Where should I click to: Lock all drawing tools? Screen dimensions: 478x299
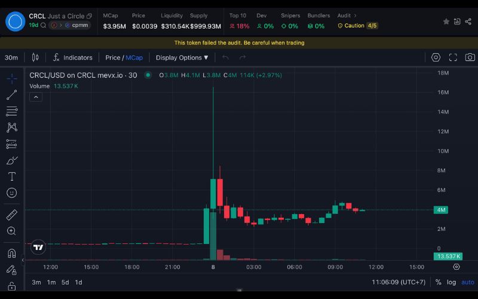click(11, 286)
